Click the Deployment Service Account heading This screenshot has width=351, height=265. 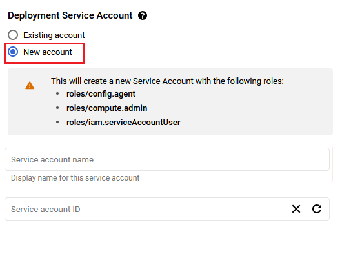click(x=70, y=15)
